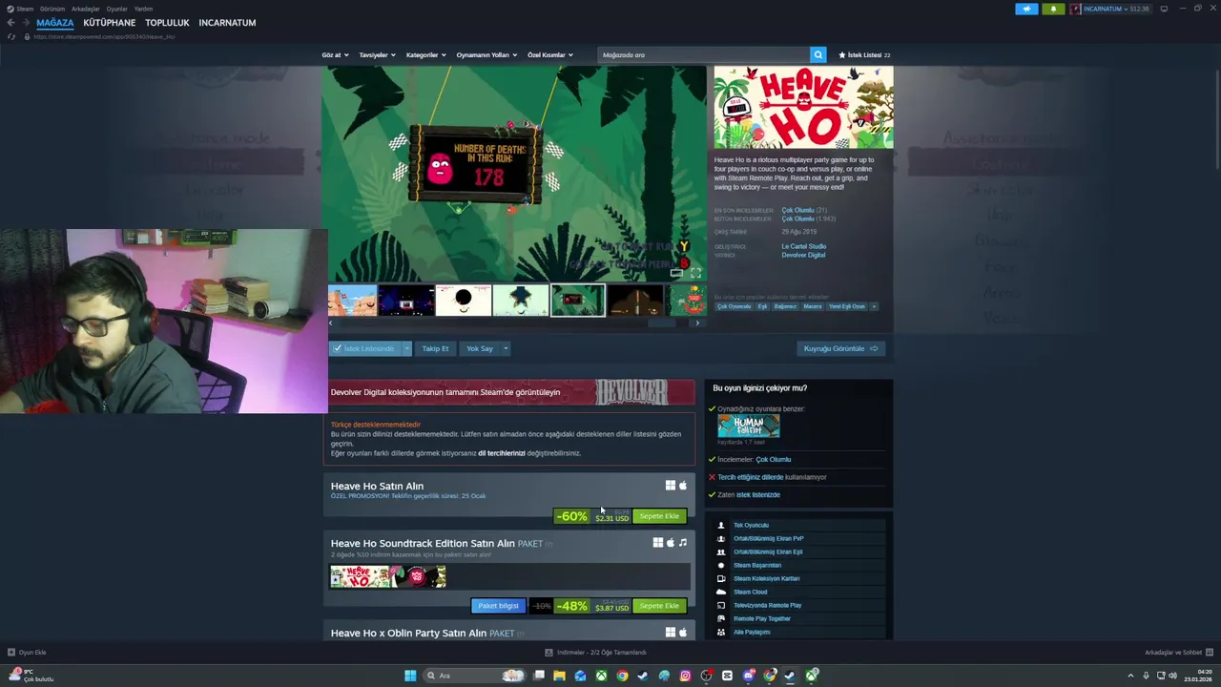The image size is (1221, 687).
Task: Open the Oyunlar menu
Action: pos(117,9)
